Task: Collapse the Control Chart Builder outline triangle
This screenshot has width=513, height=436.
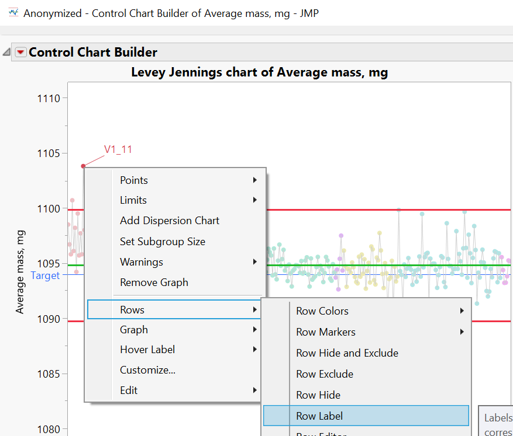Action: (6, 53)
